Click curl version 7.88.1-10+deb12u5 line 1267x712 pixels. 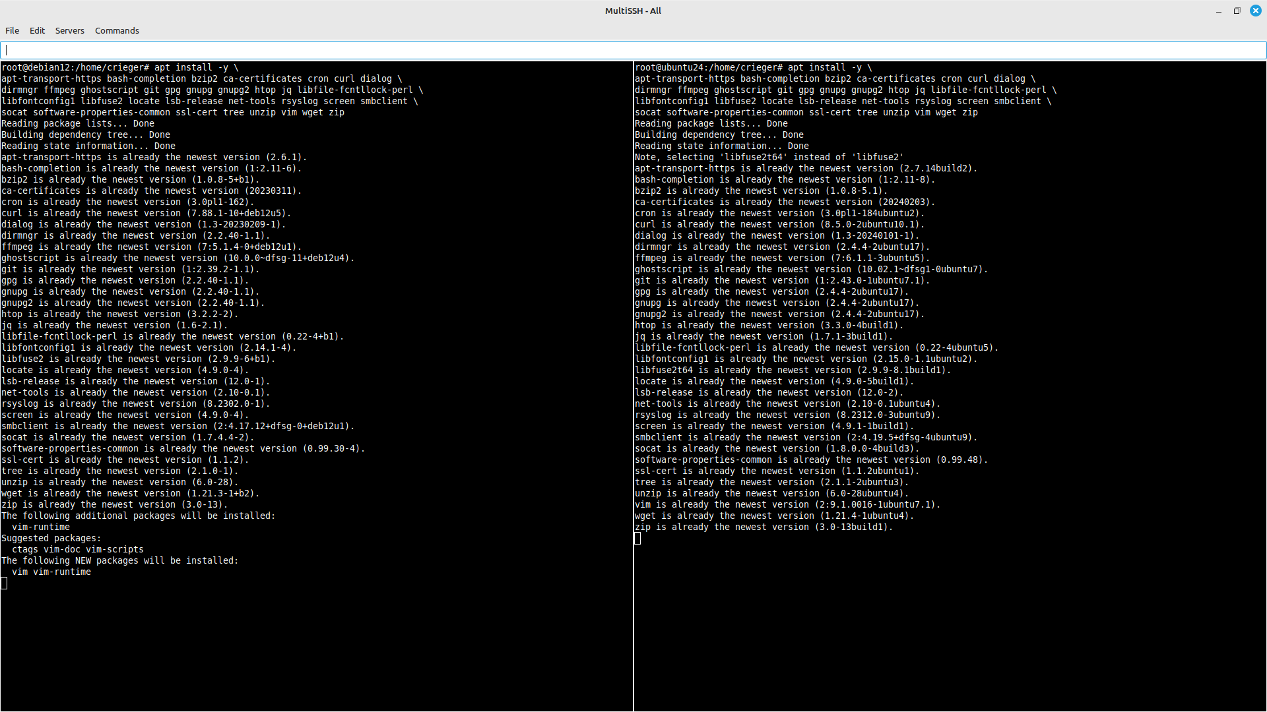click(146, 213)
